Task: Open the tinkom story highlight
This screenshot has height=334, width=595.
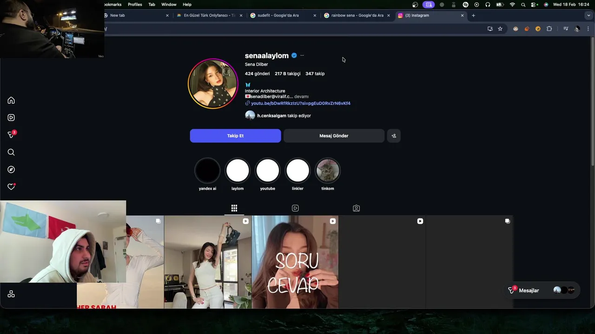Action: pyautogui.click(x=328, y=171)
